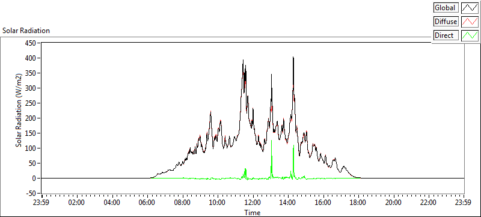Click the 10:00 time axis label
Viewport: 481px width, 217px height.
point(217,203)
